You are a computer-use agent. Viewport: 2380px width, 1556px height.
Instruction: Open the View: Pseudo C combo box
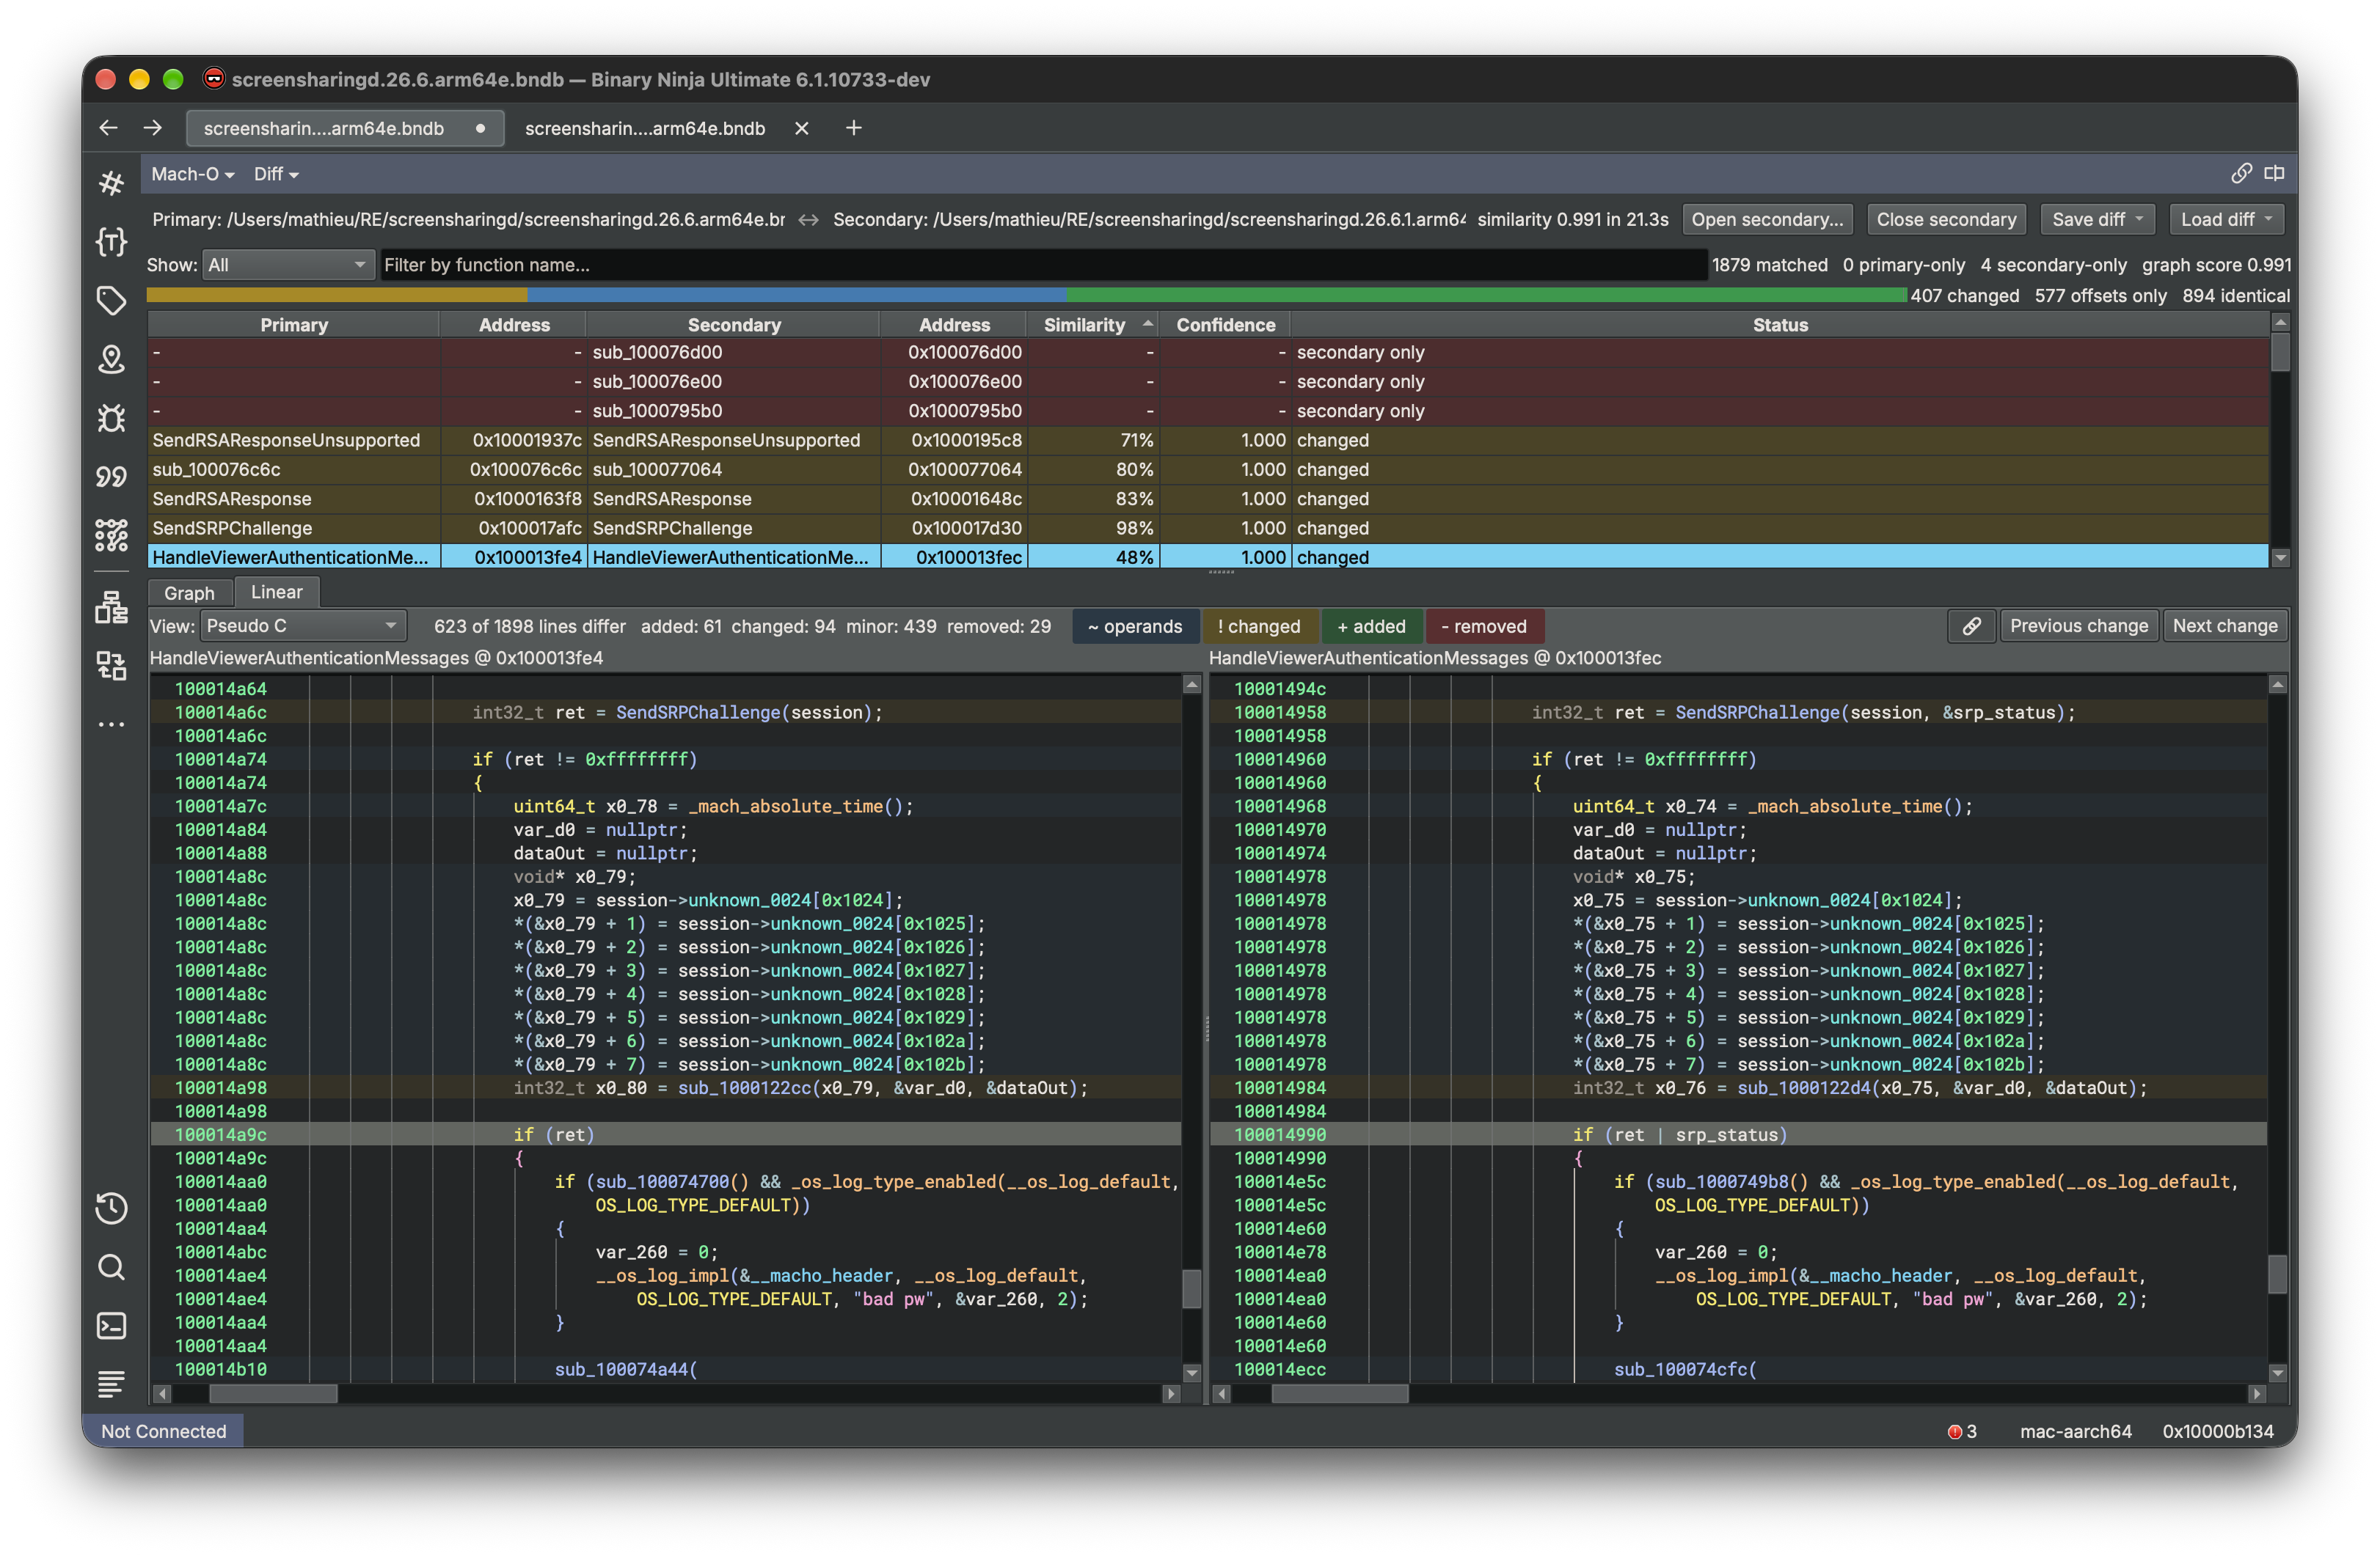pyautogui.click(x=303, y=625)
